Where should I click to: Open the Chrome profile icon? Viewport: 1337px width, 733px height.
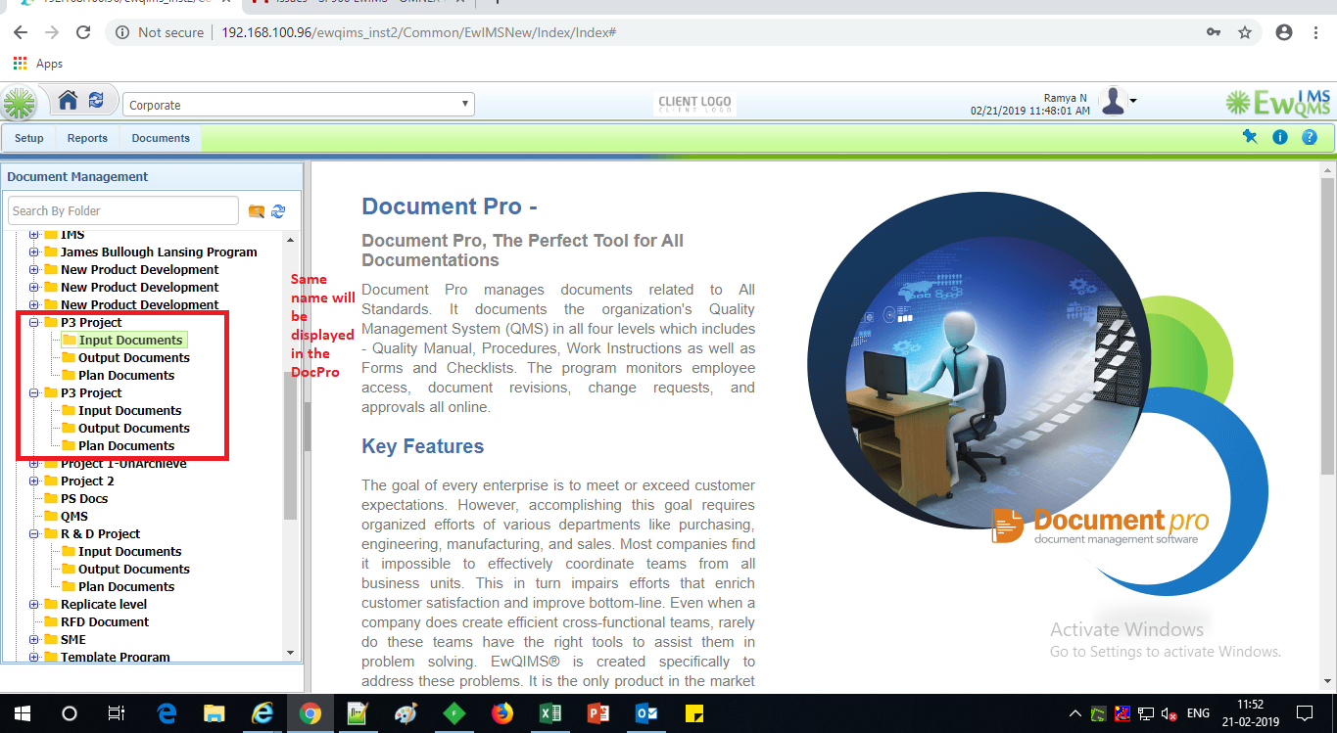[1284, 32]
